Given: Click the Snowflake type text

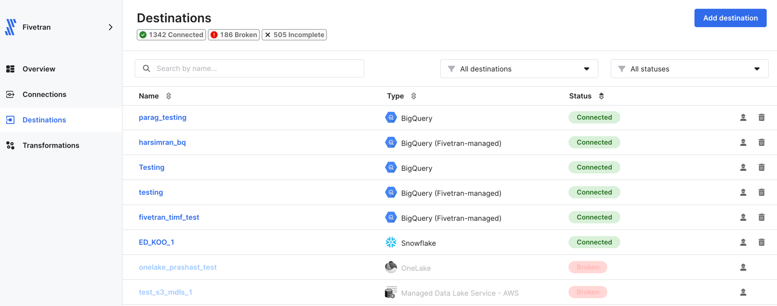Looking at the screenshot, I should point(418,243).
